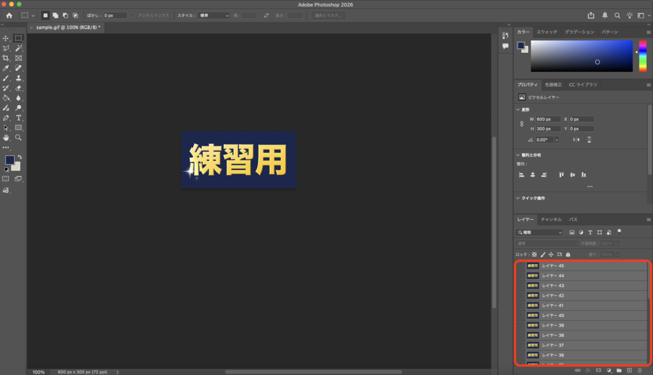Select the Horizontal Type tool
The width and height of the screenshot is (653, 375).
pos(18,118)
